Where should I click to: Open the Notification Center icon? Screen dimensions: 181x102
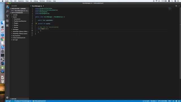pos(178,1)
